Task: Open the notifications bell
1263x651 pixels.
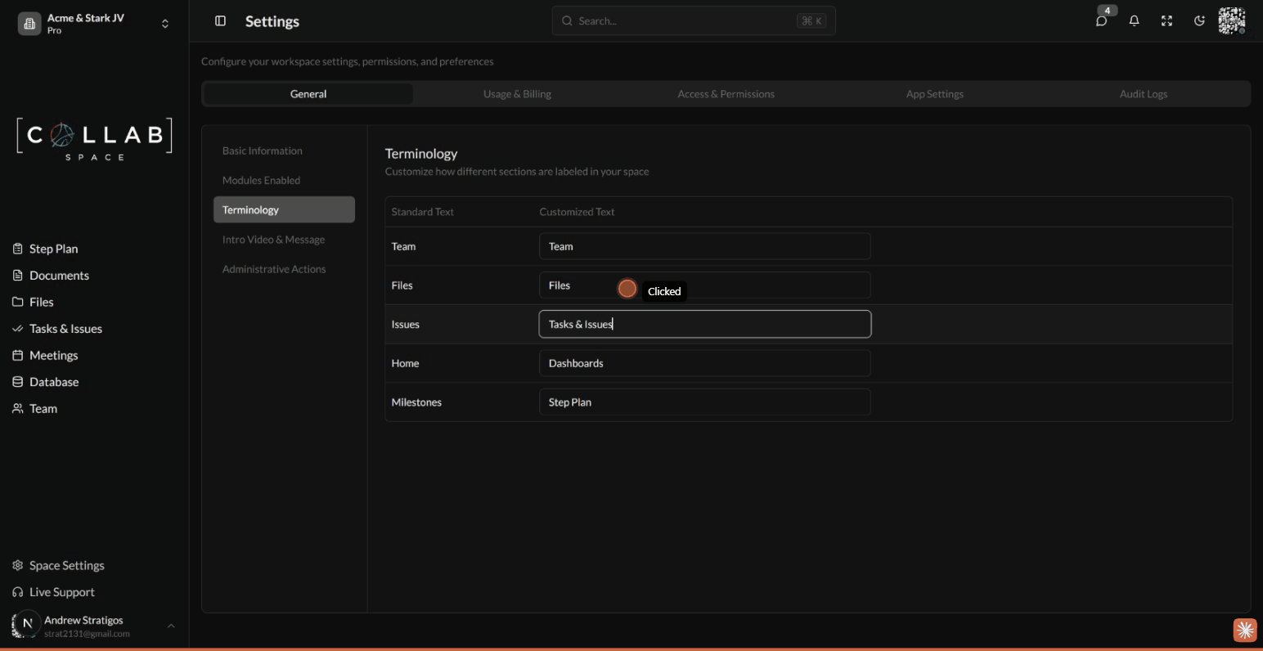Action: click(x=1135, y=20)
